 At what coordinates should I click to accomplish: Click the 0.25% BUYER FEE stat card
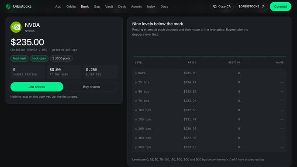tap(100, 72)
